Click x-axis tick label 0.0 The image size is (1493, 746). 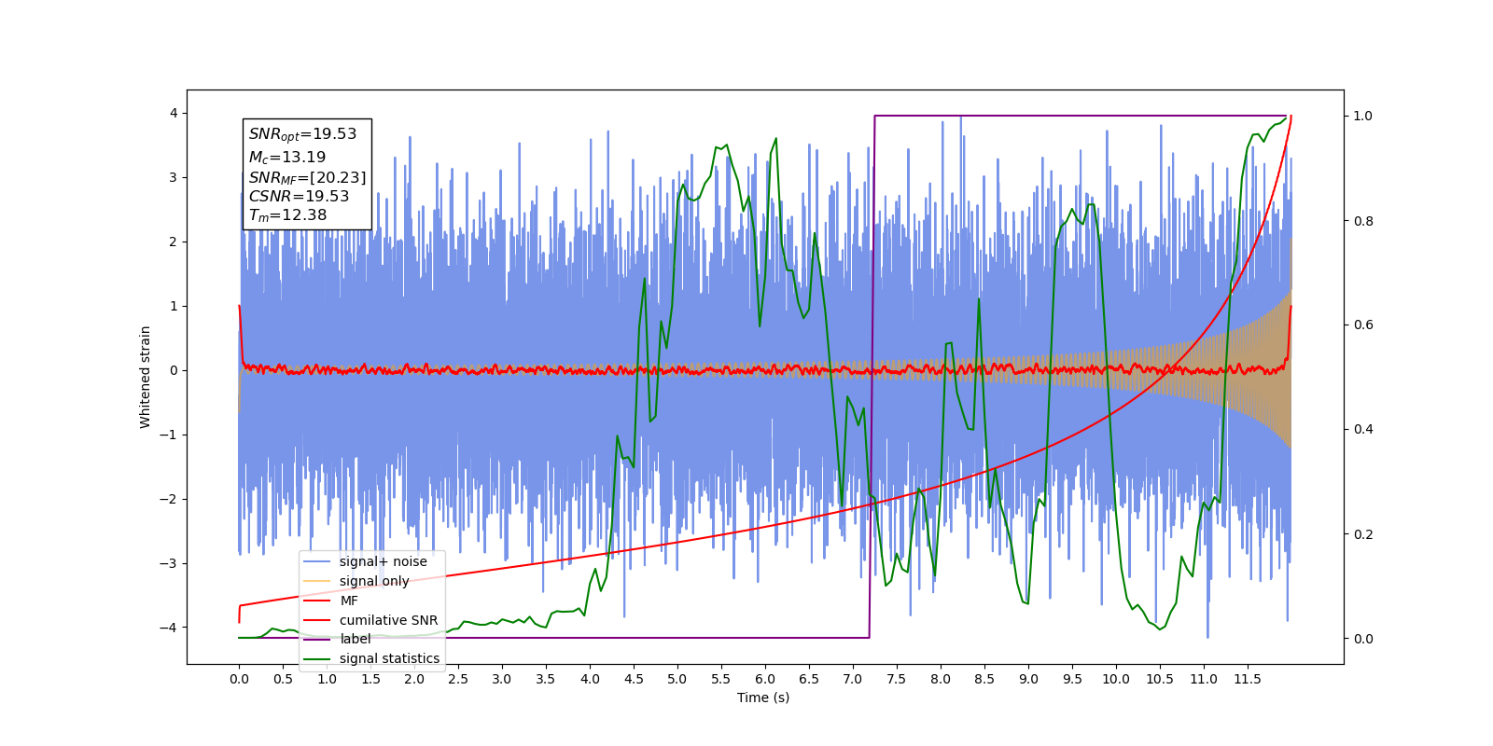point(239,679)
